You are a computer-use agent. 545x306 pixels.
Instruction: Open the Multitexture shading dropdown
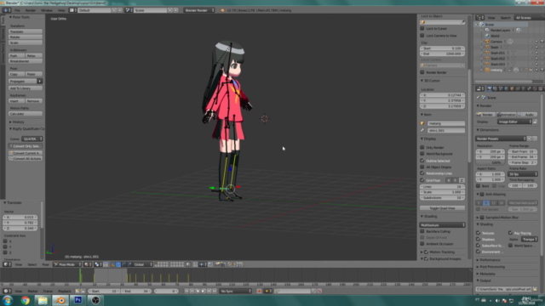coord(442,224)
